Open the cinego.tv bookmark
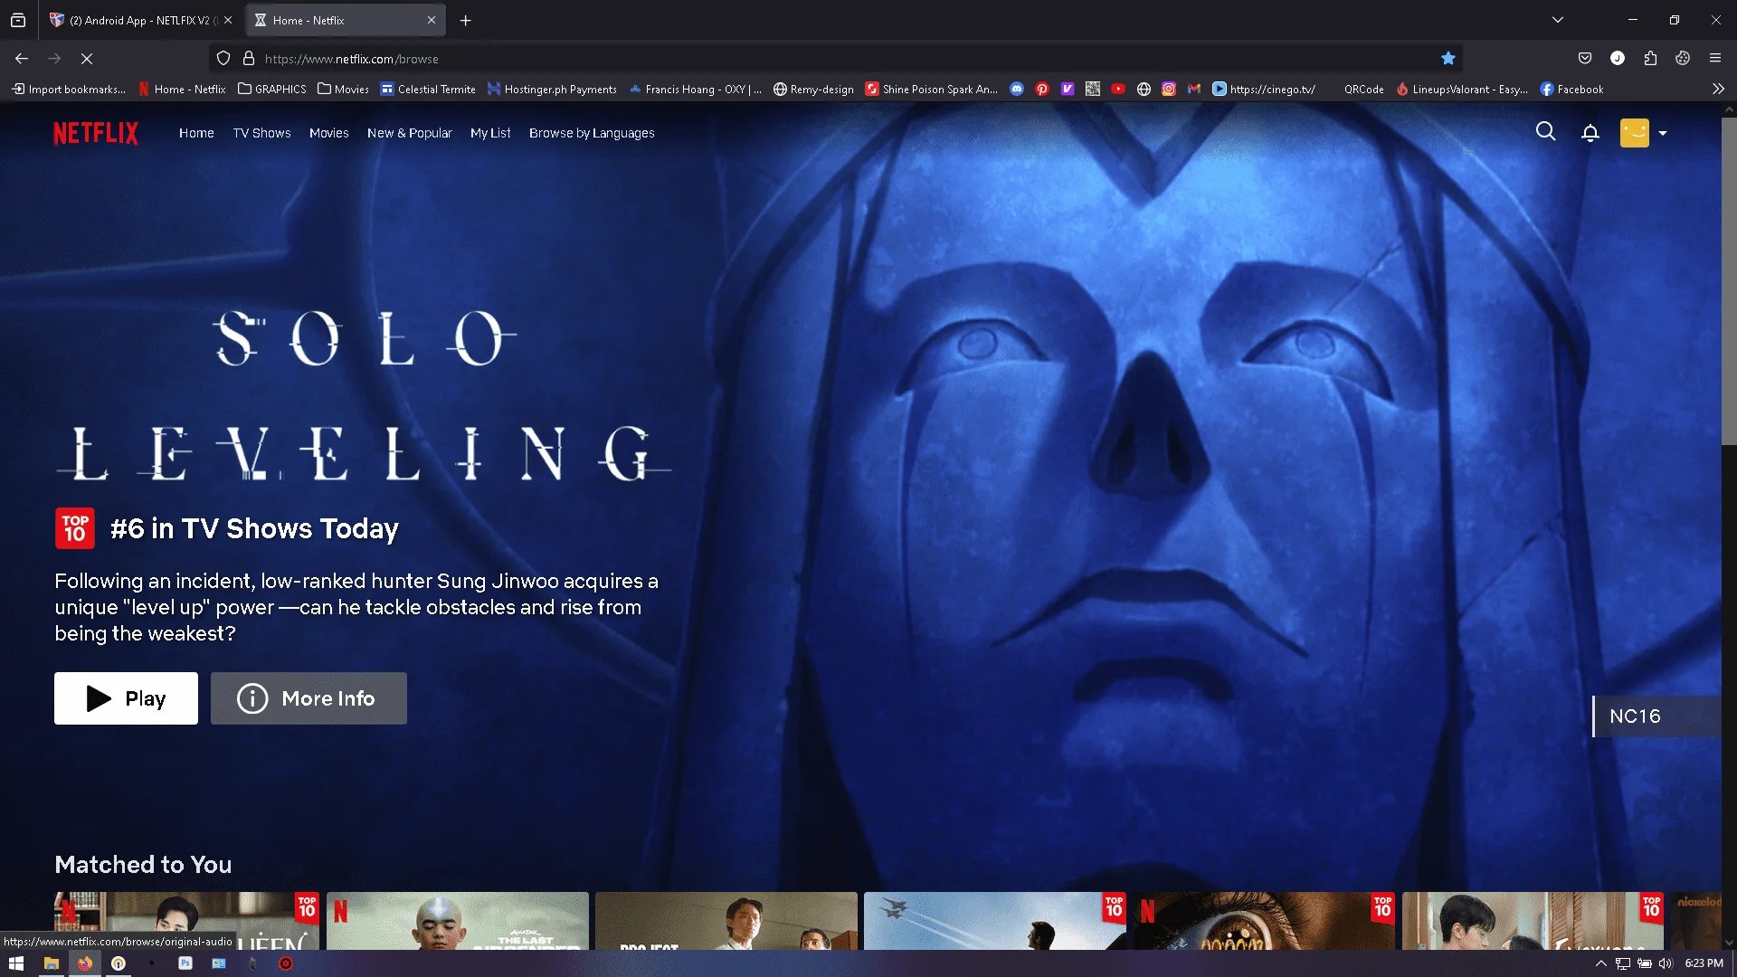Screen dimensions: 1737x977 1264,89
